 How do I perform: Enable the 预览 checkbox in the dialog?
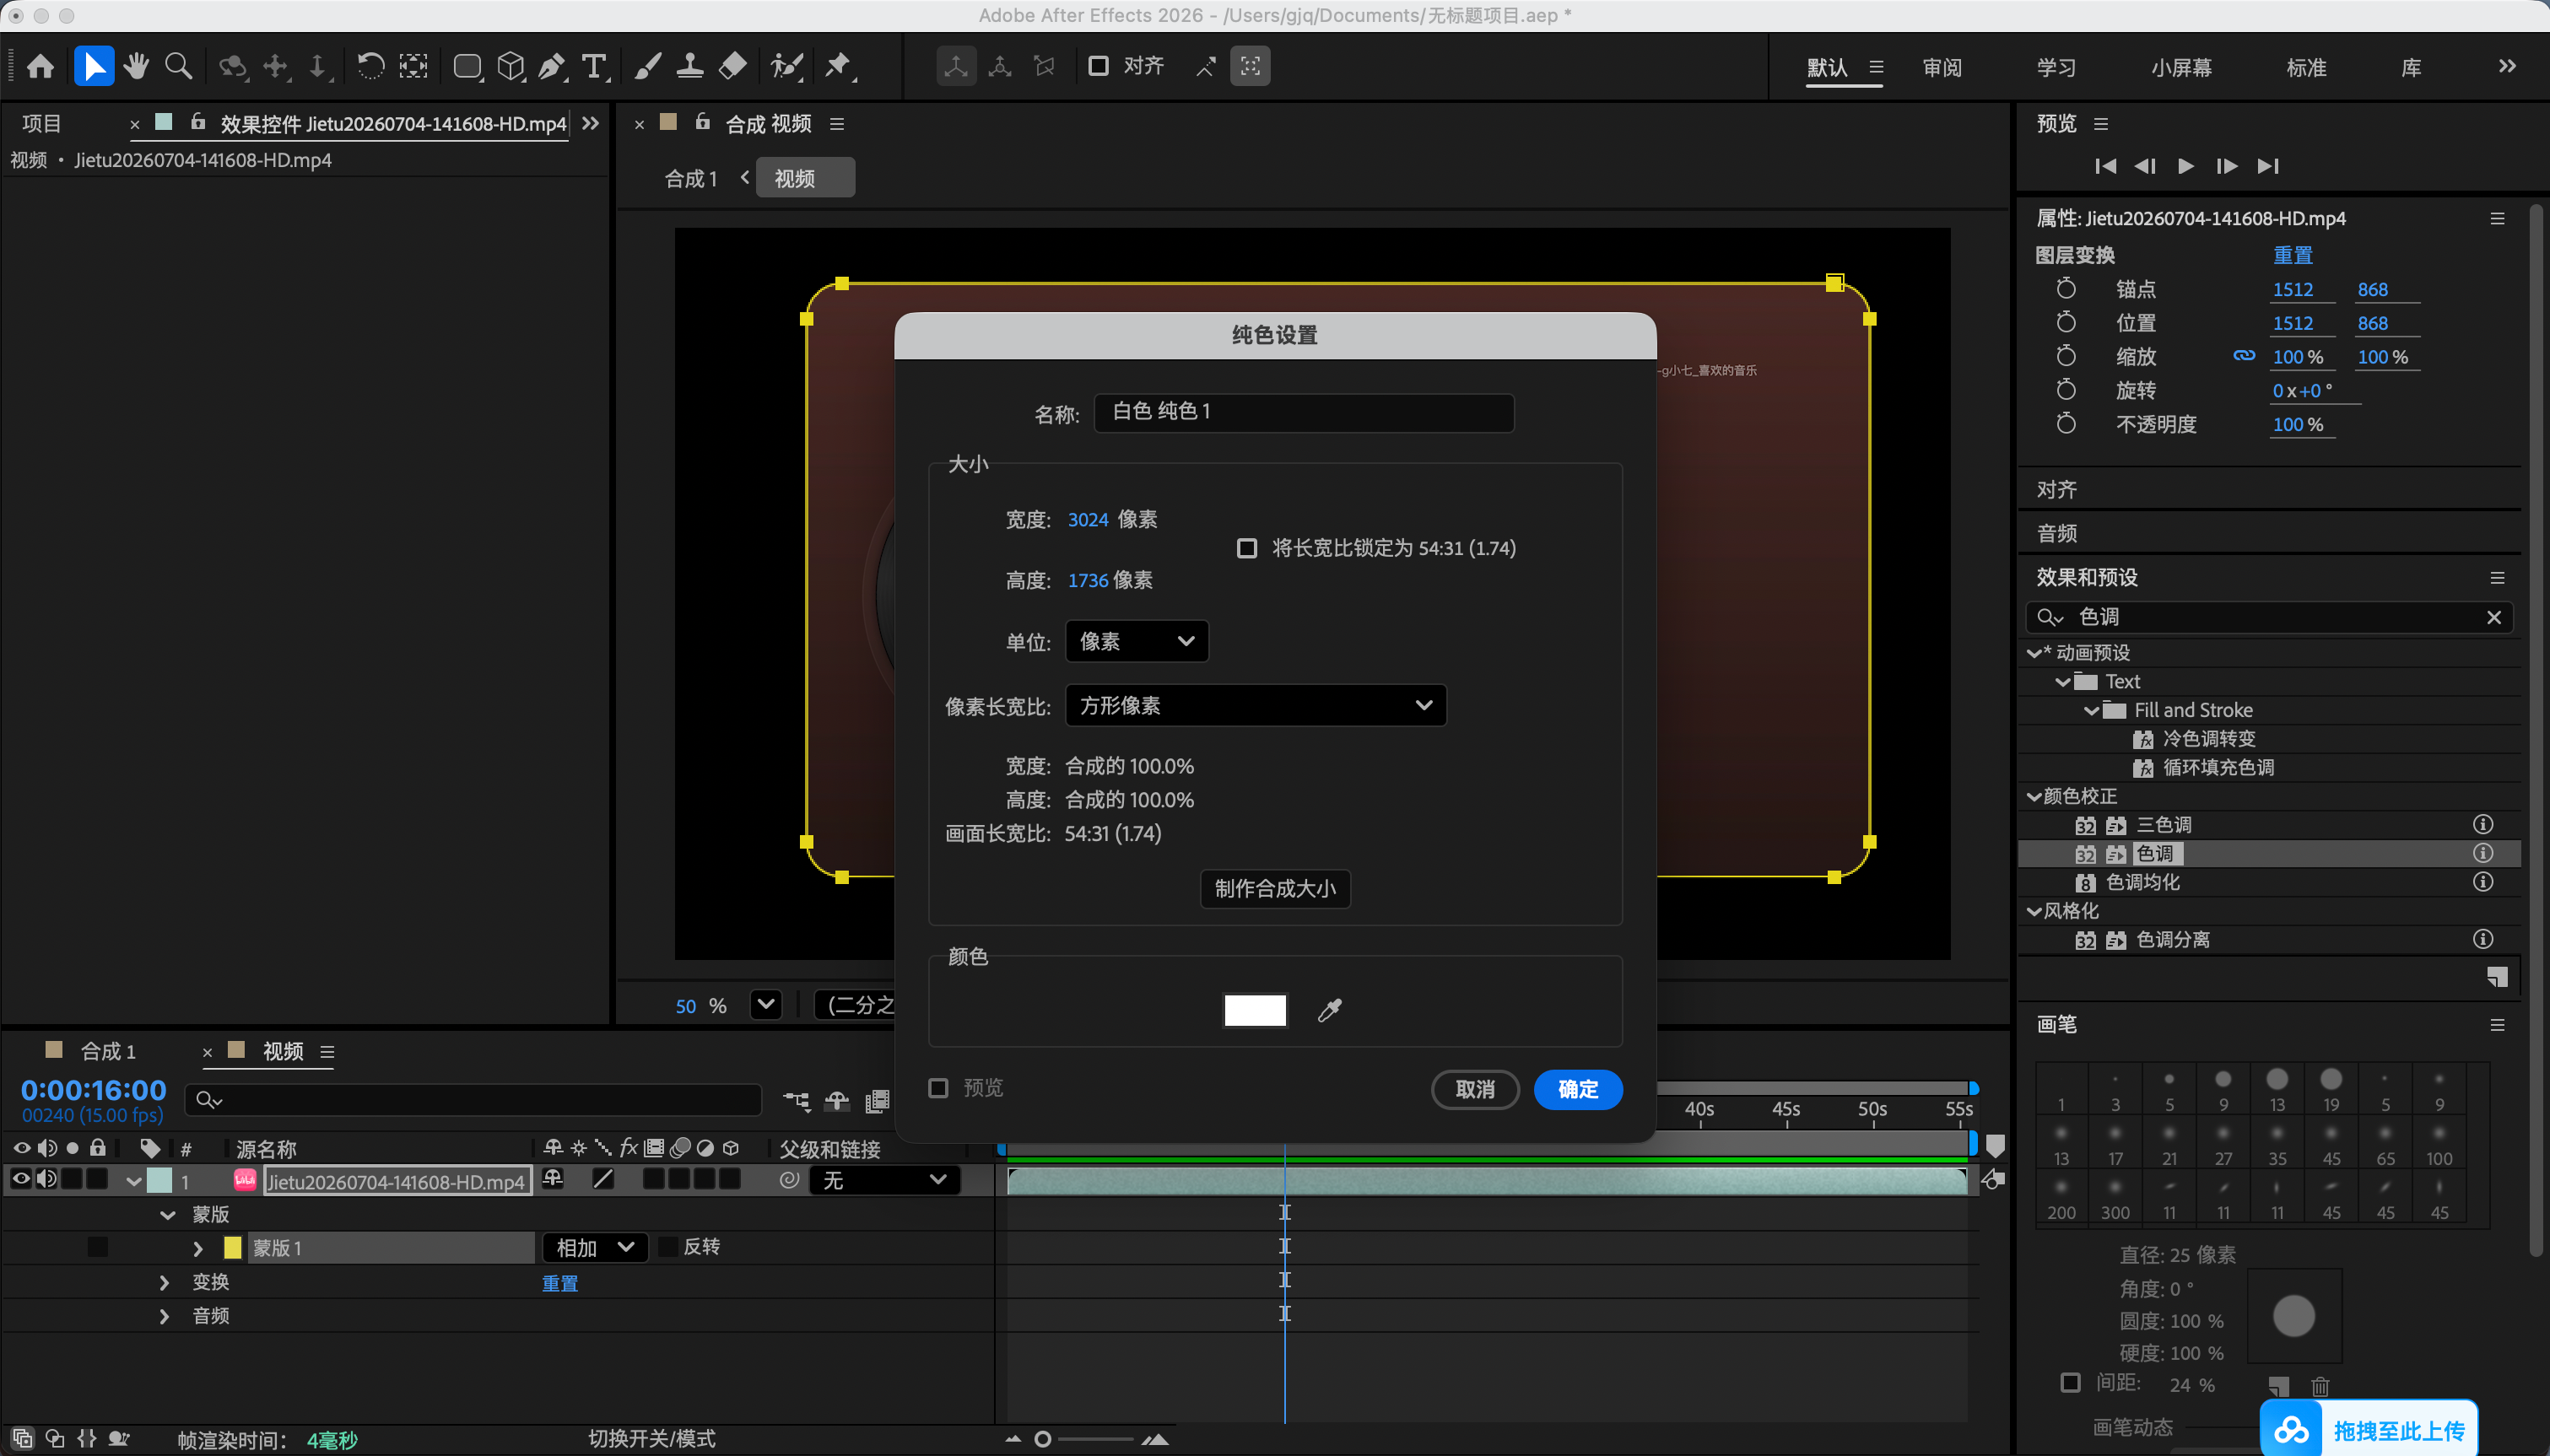coord(937,1088)
